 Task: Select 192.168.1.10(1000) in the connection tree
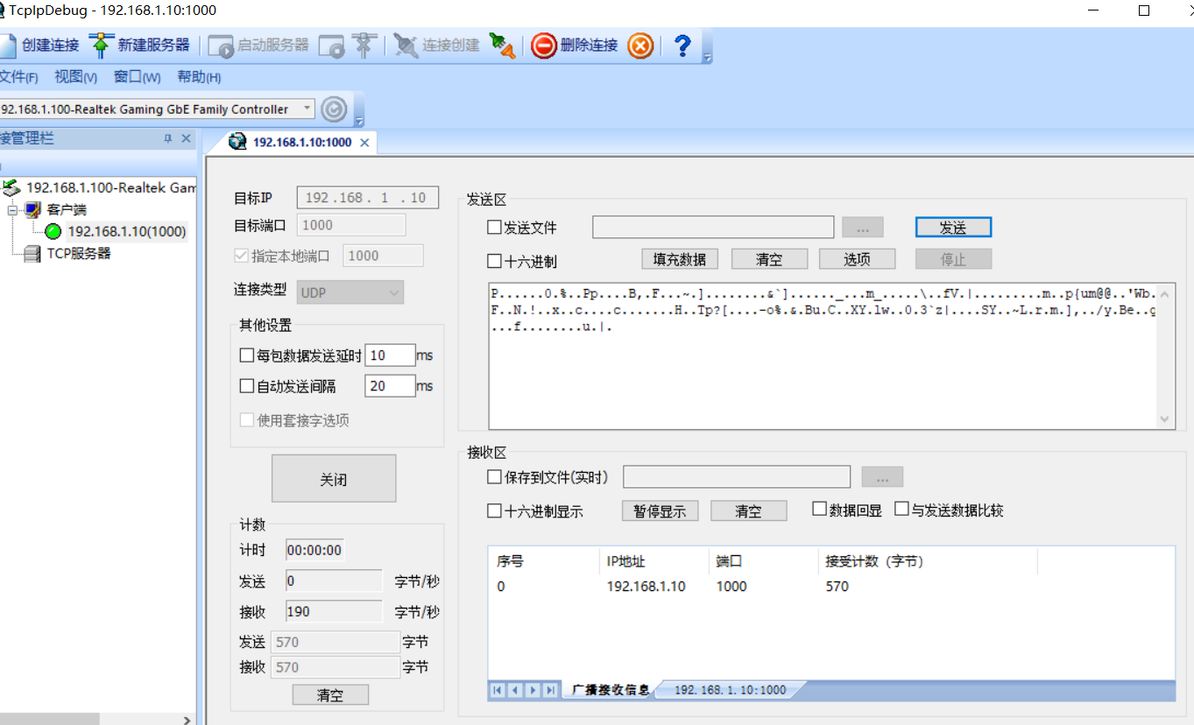[127, 232]
